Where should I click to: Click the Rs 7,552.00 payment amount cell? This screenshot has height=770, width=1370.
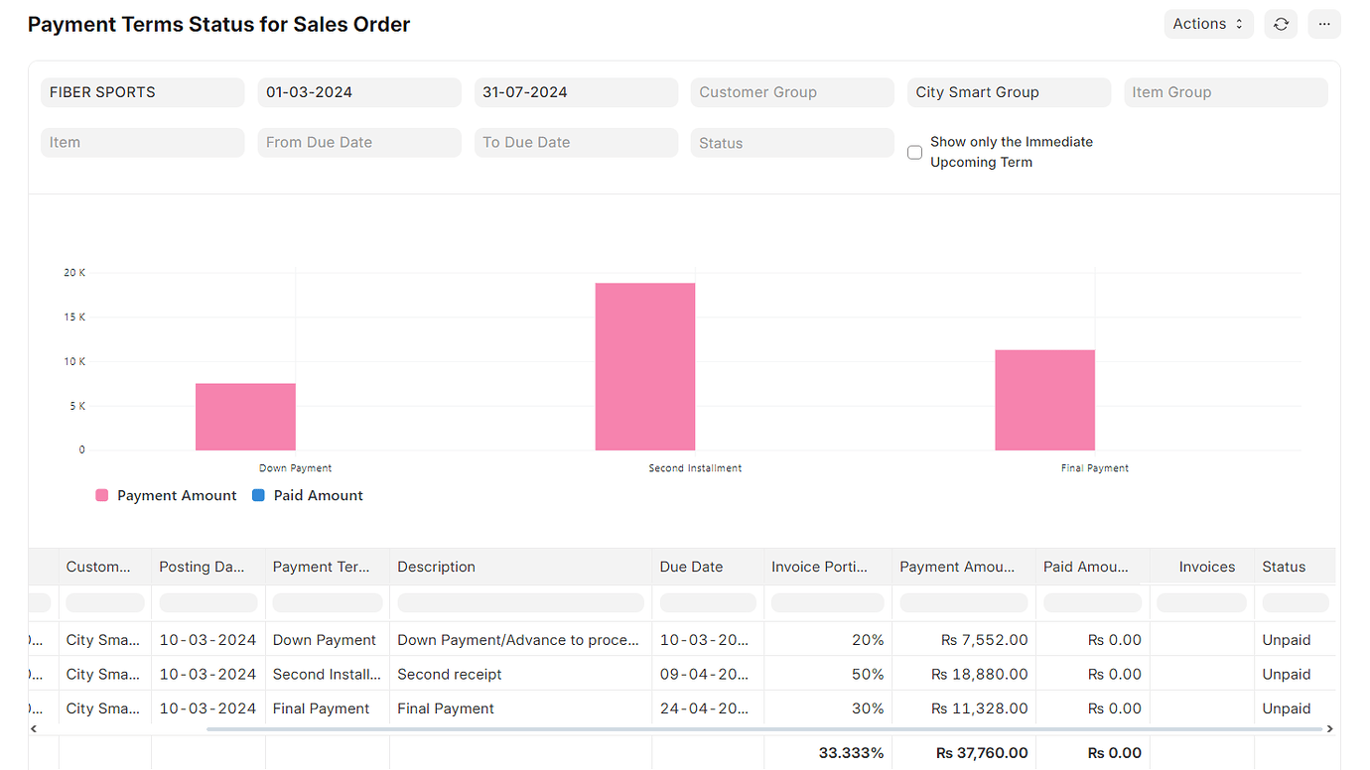tap(964, 640)
